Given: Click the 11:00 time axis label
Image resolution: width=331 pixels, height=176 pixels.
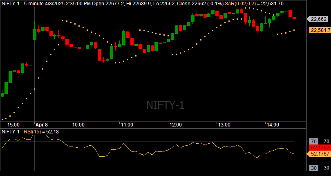Looking at the screenshot, I should (x=127, y=124).
